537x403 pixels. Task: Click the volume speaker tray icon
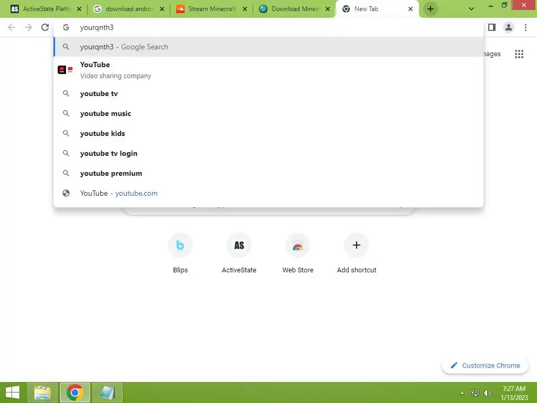[487, 393]
